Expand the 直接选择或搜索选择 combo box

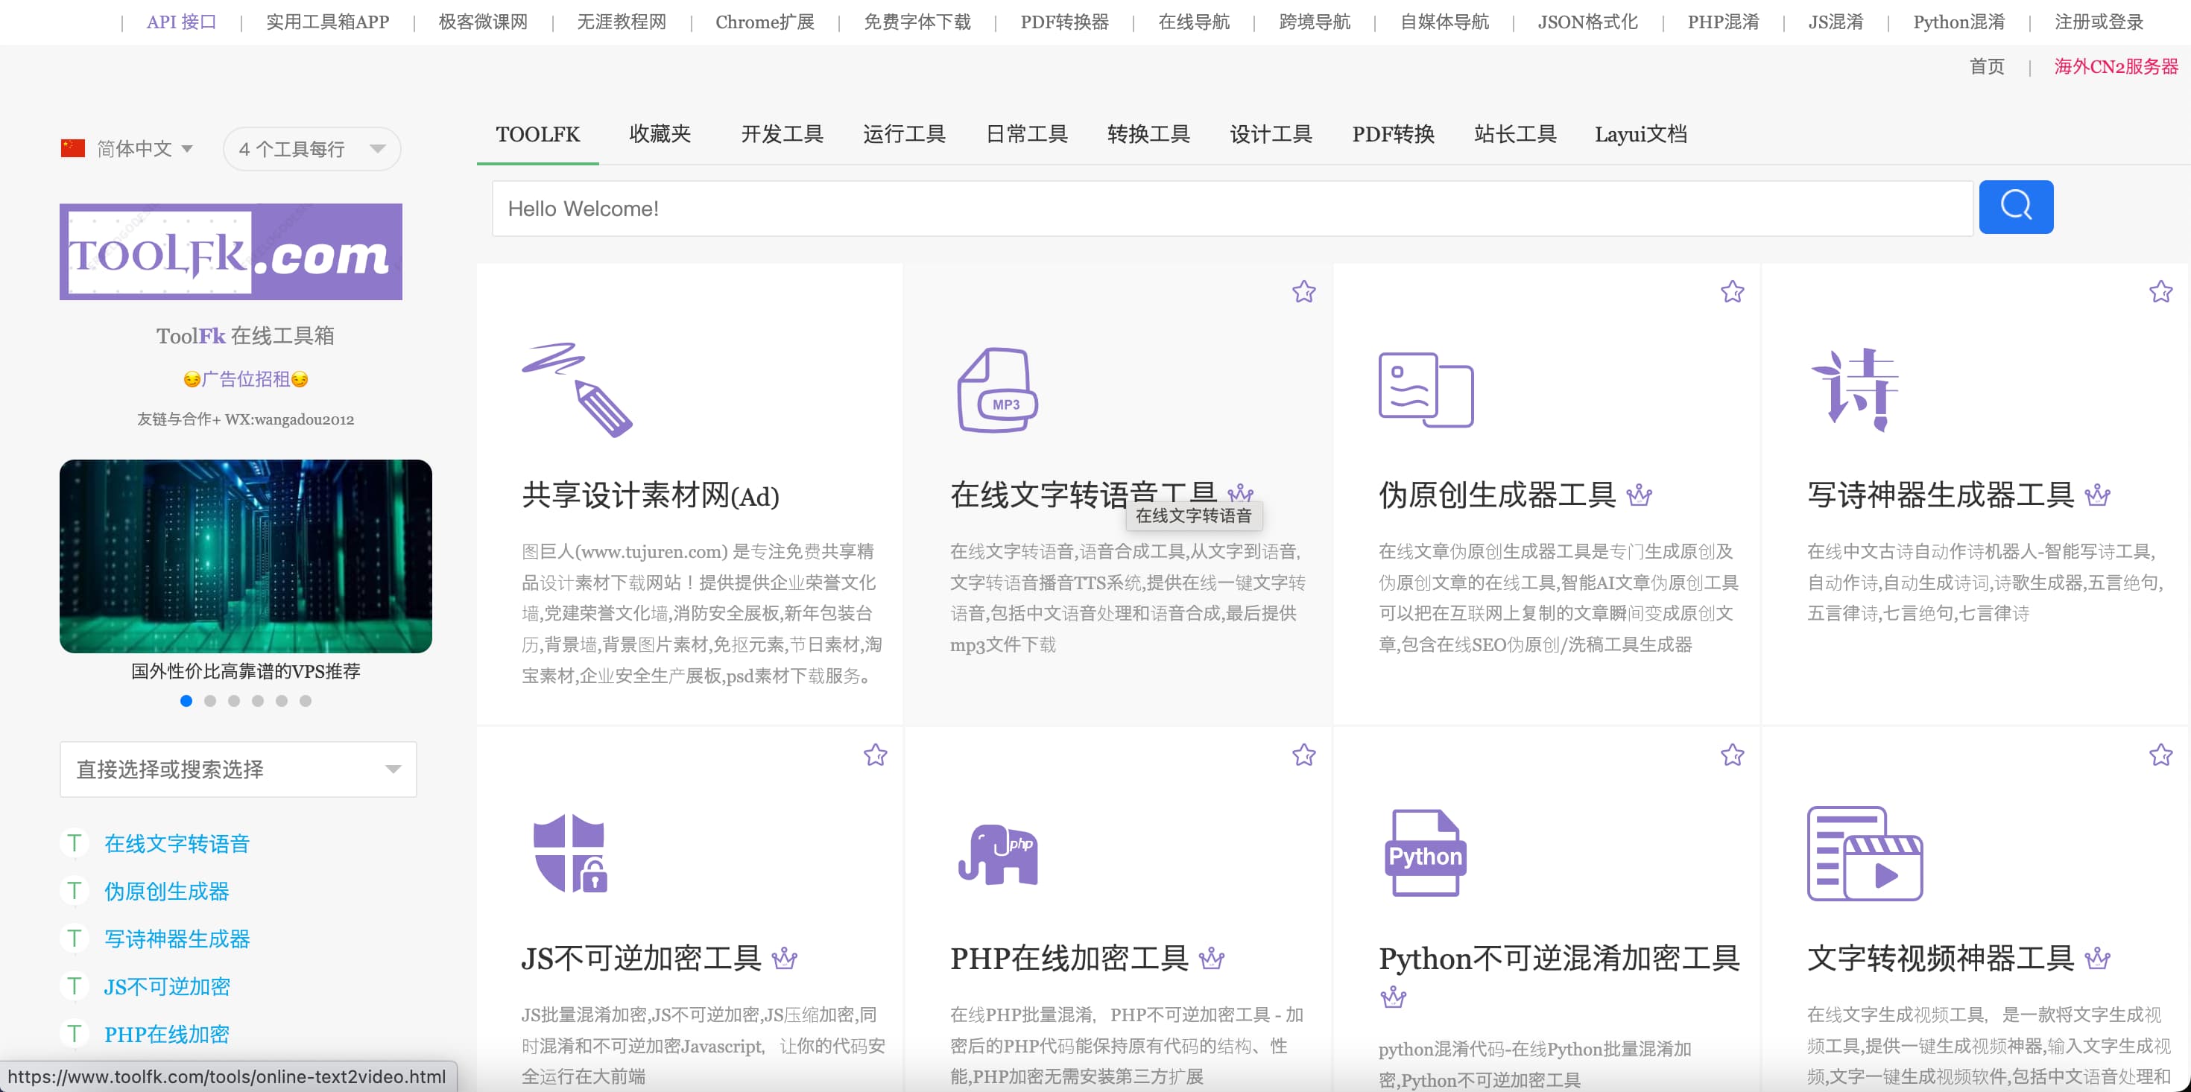(x=238, y=769)
